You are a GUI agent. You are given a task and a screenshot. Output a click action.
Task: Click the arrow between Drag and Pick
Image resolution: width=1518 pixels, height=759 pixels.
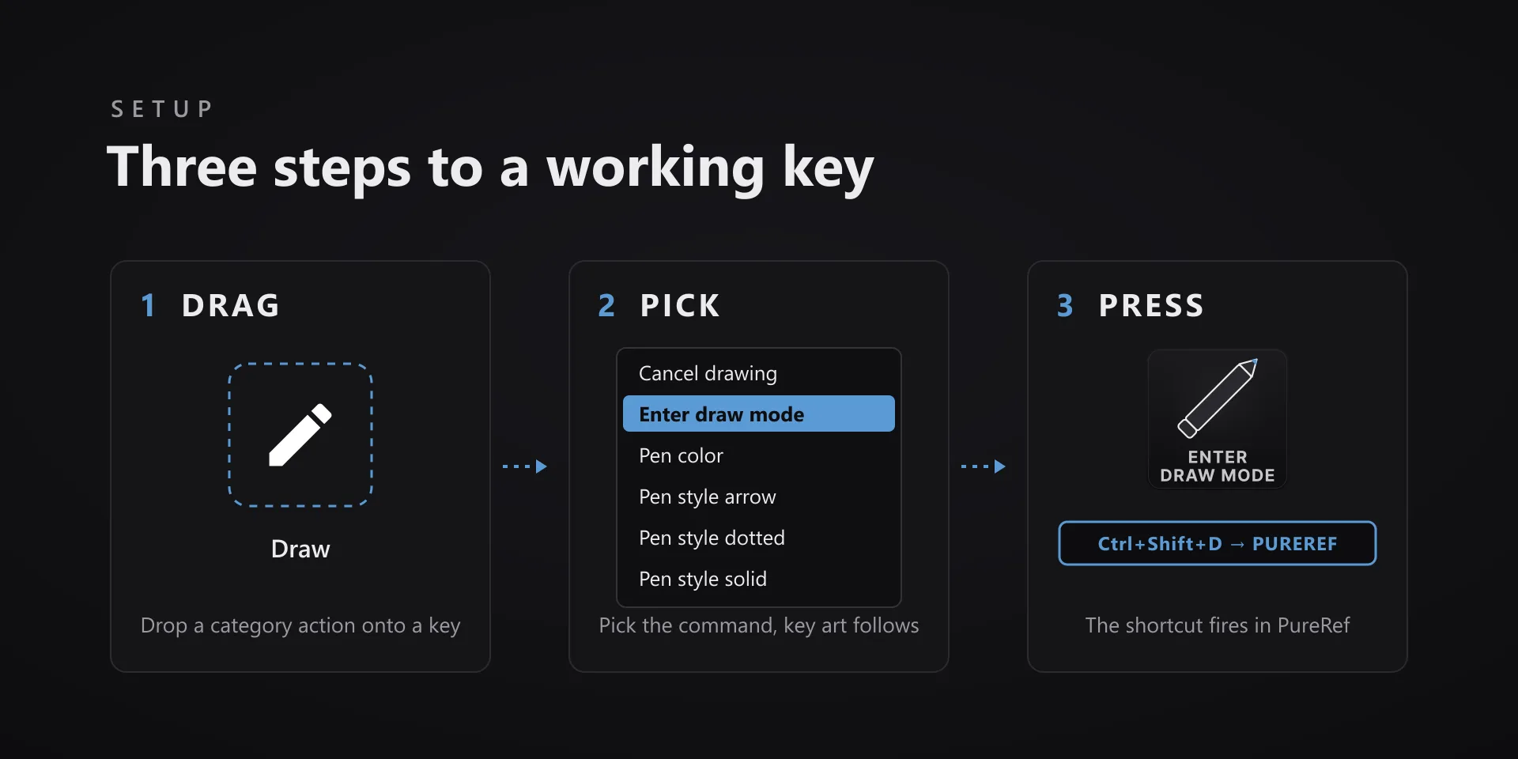[525, 466]
